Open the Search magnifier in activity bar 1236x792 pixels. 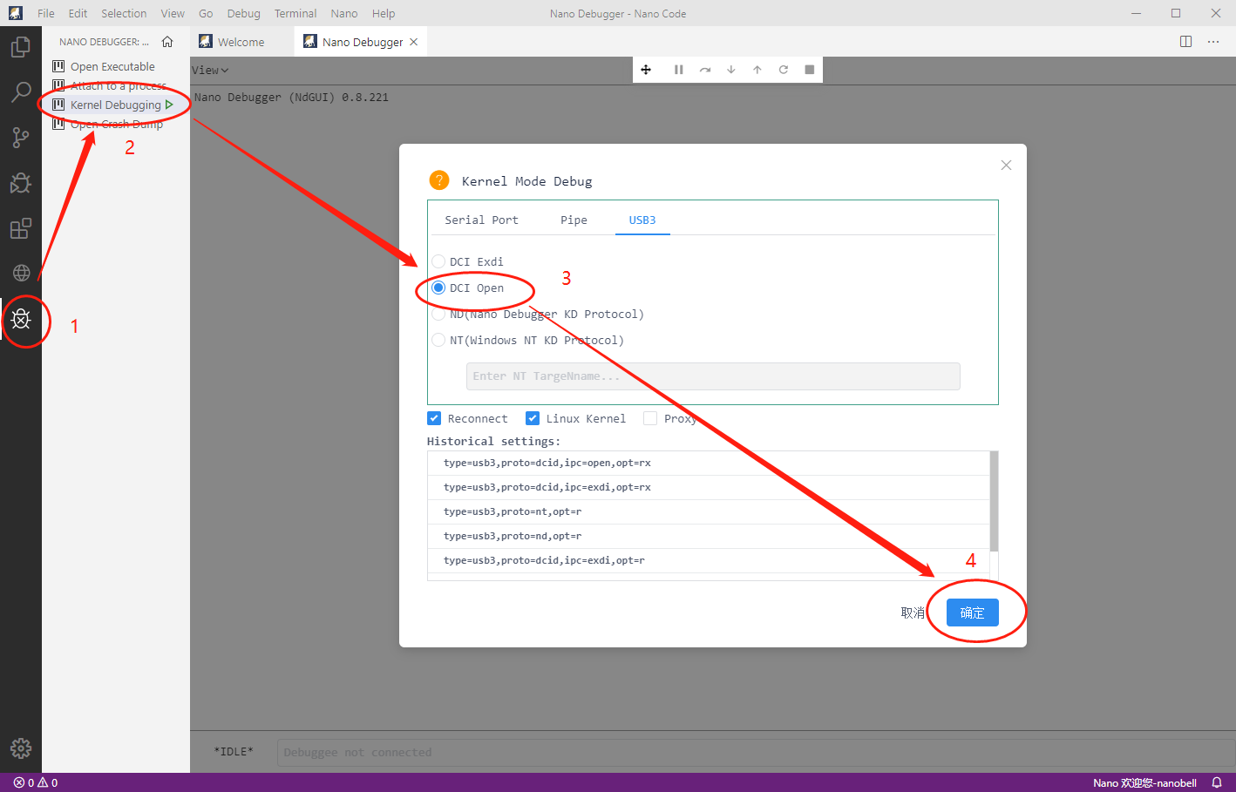[21, 91]
